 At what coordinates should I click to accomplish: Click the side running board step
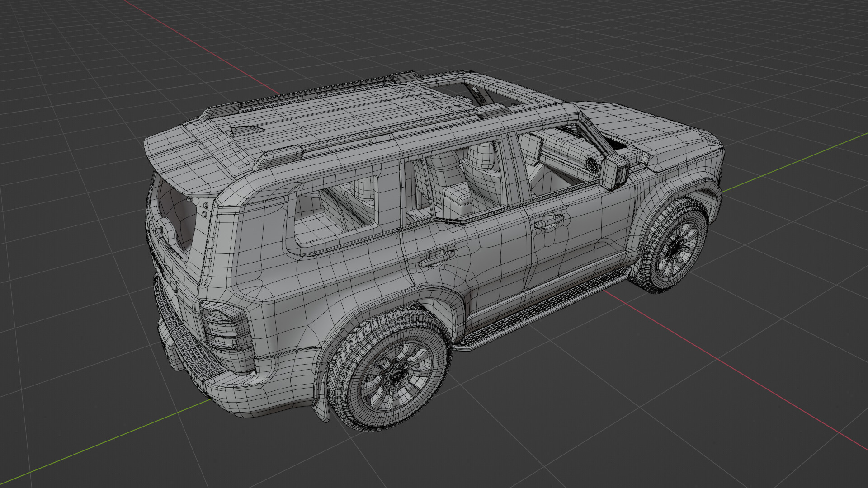click(x=542, y=310)
